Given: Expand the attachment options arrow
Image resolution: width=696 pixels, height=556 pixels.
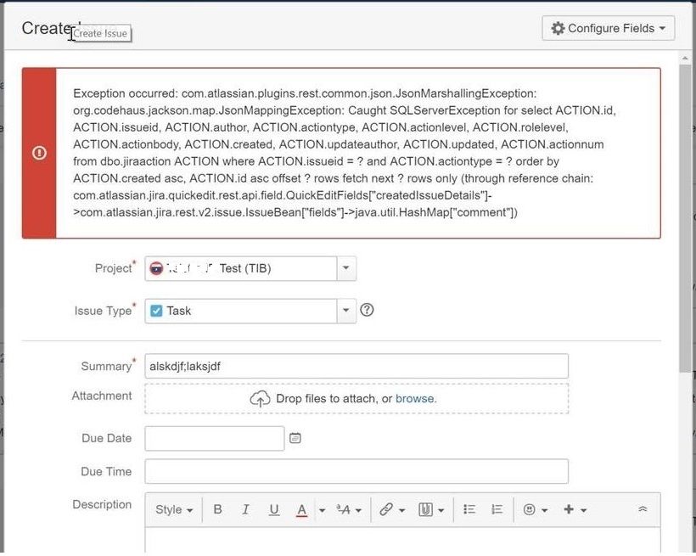Looking at the screenshot, I should click(441, 510).
